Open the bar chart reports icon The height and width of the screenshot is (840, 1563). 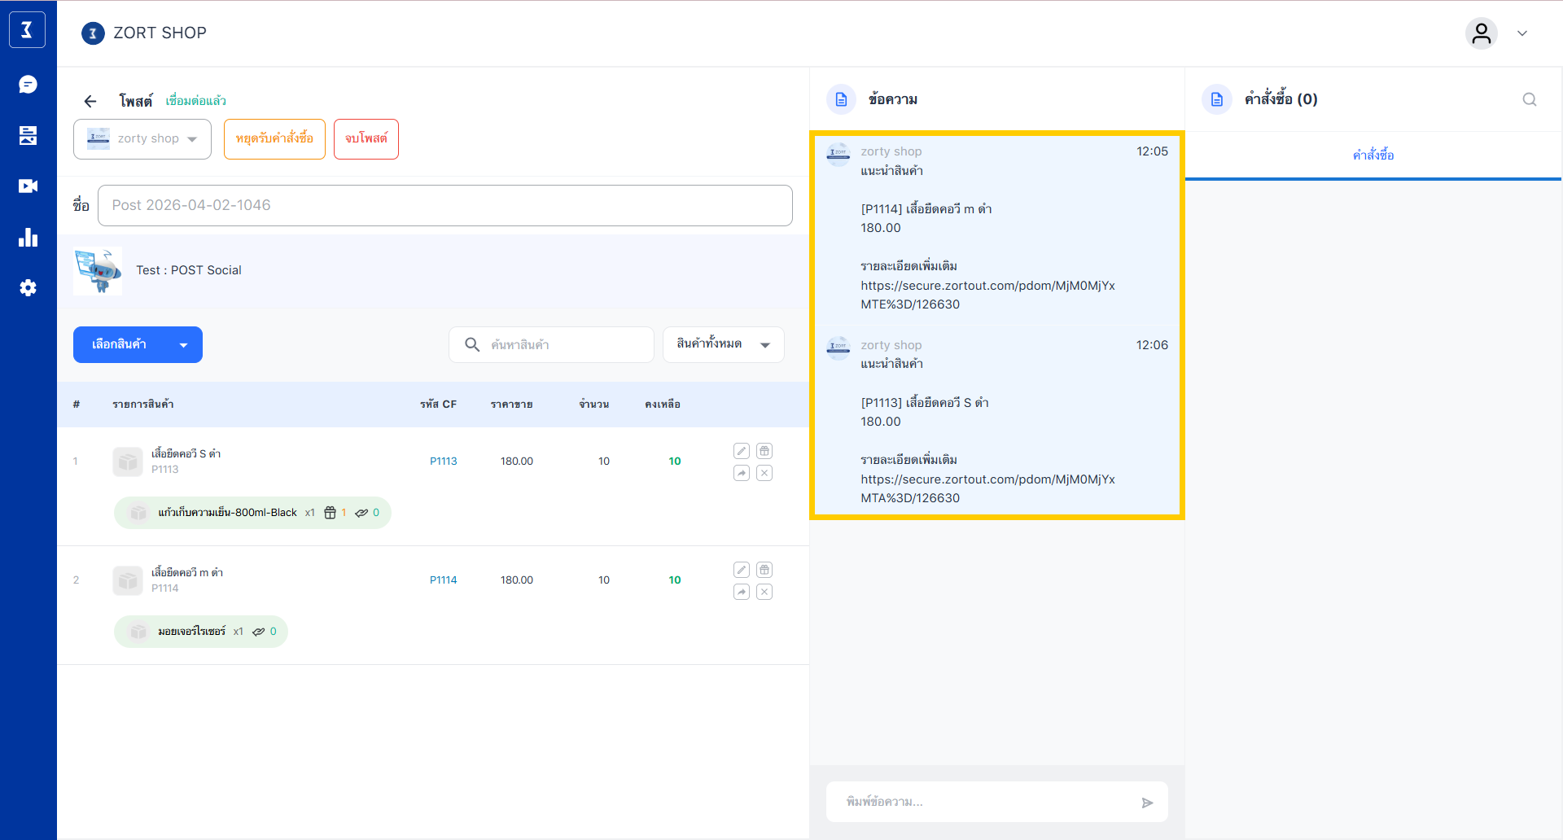click(x=28, y=238)
